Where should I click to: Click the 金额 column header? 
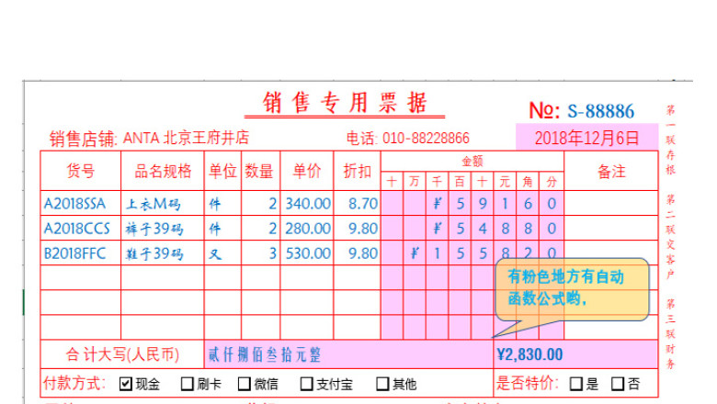[472, 162]
